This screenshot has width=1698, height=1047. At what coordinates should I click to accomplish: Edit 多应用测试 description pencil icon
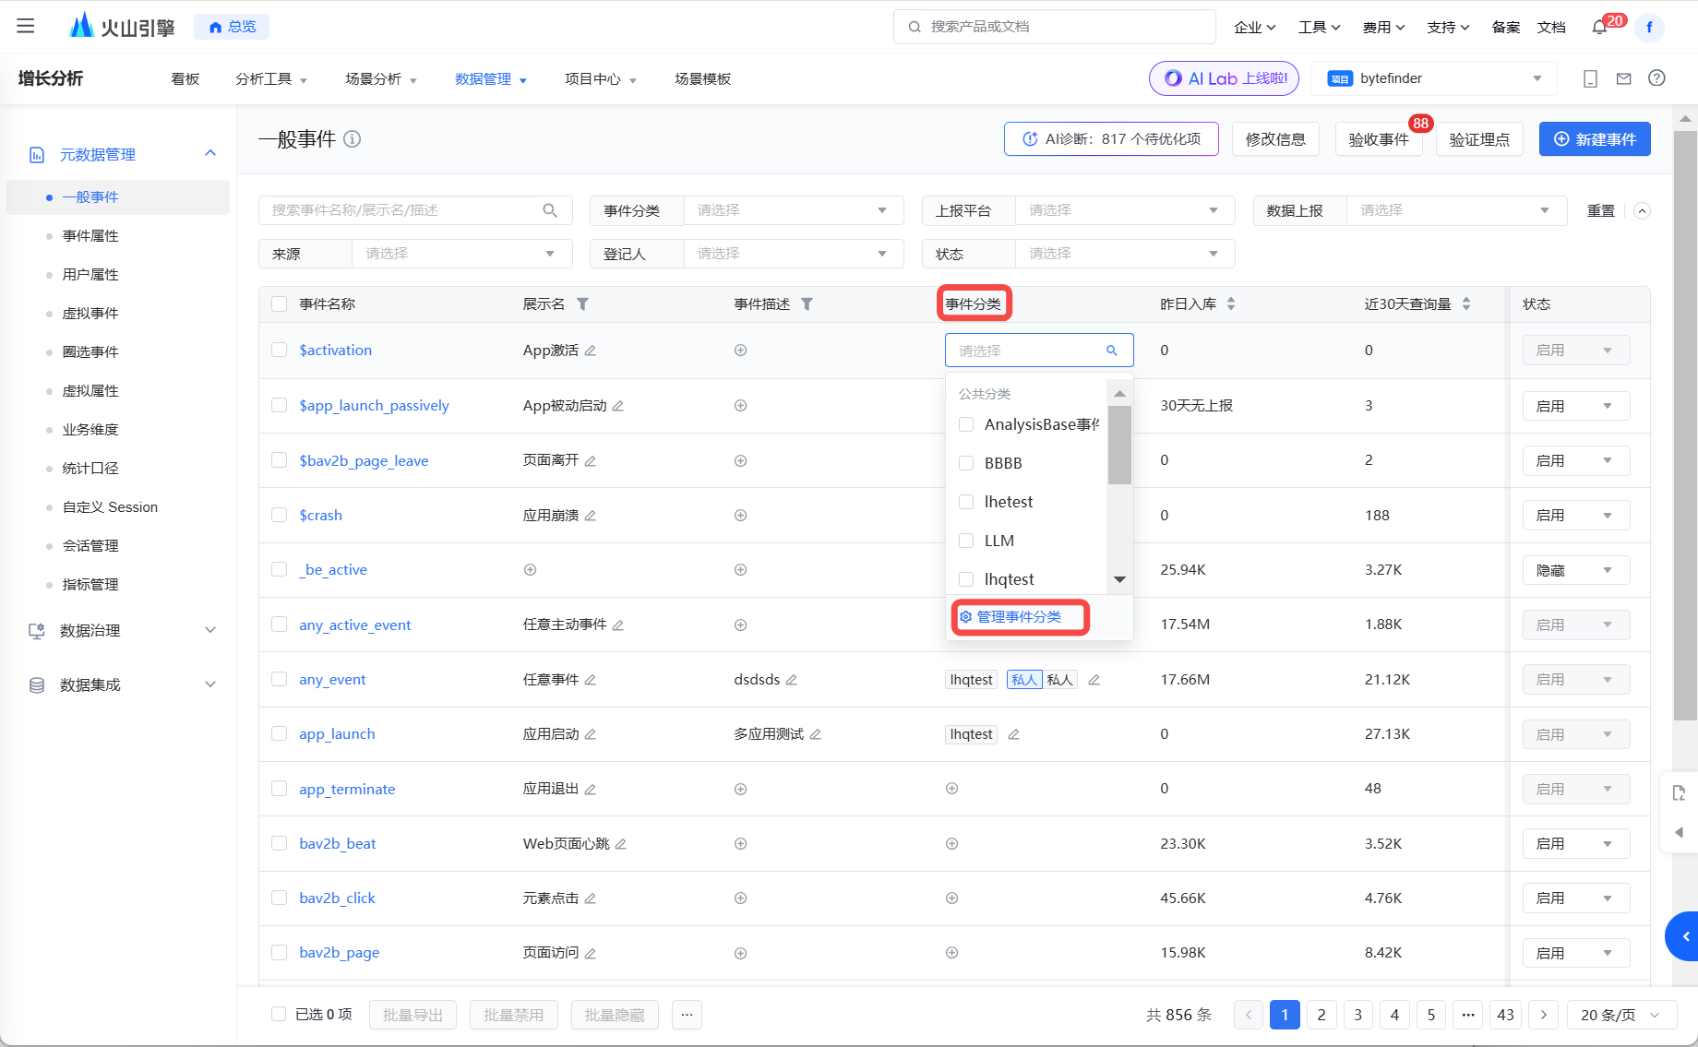pyautogui.click(x=816, y=734)
